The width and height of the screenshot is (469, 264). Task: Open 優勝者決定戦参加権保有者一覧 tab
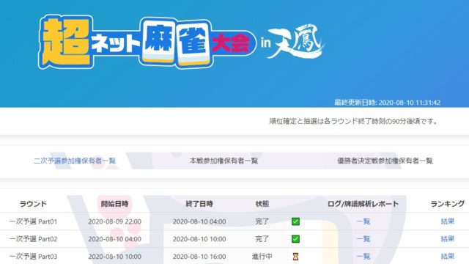click(x=385, y=161)
